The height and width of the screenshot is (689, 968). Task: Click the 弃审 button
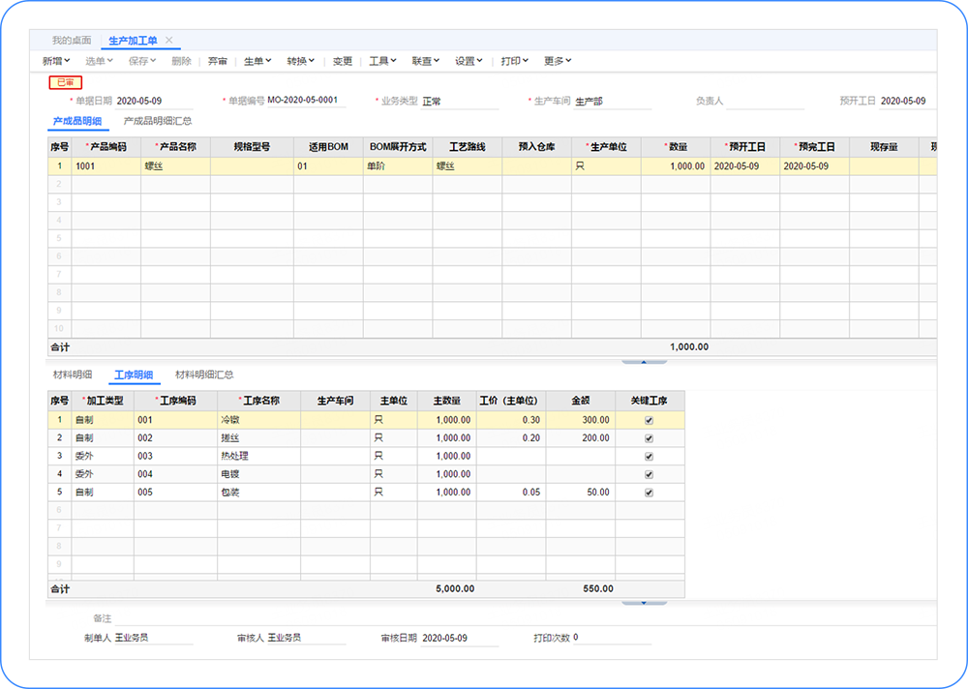pos(218,61)
